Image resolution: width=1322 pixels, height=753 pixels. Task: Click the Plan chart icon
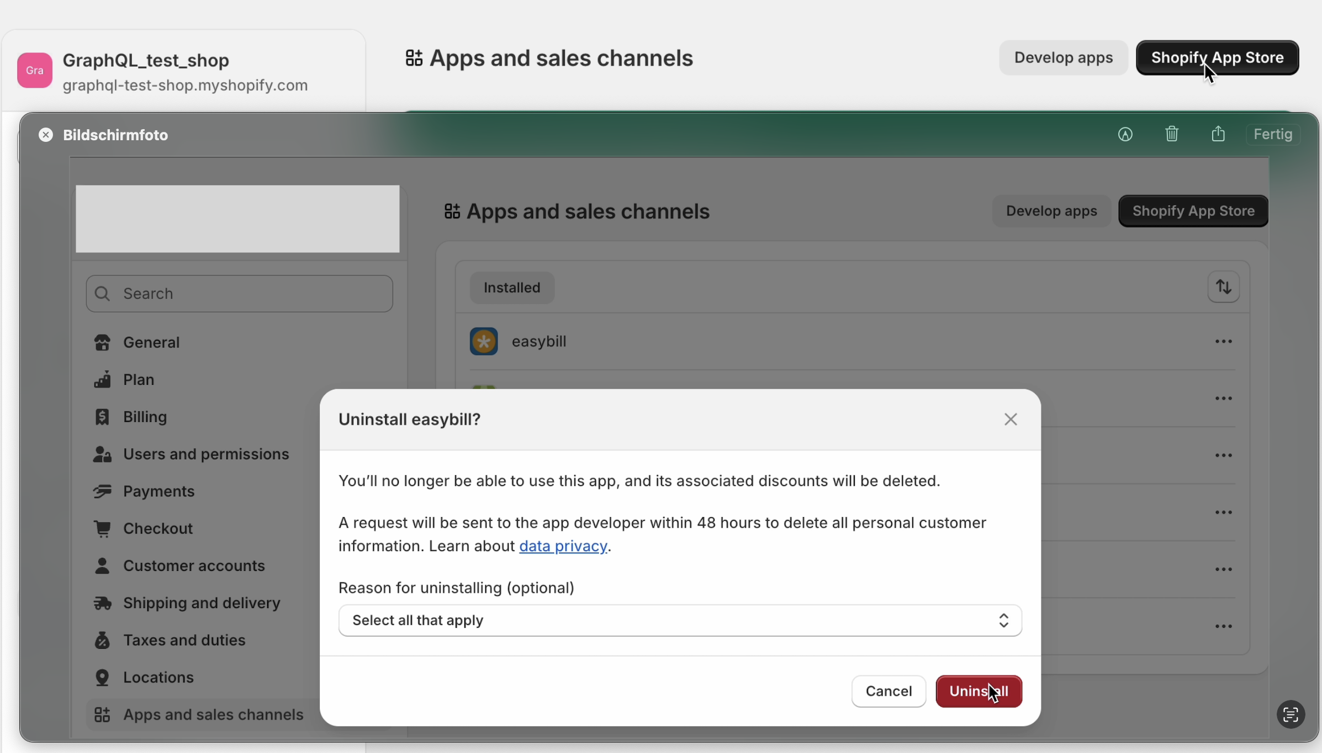tap(102, 380)
